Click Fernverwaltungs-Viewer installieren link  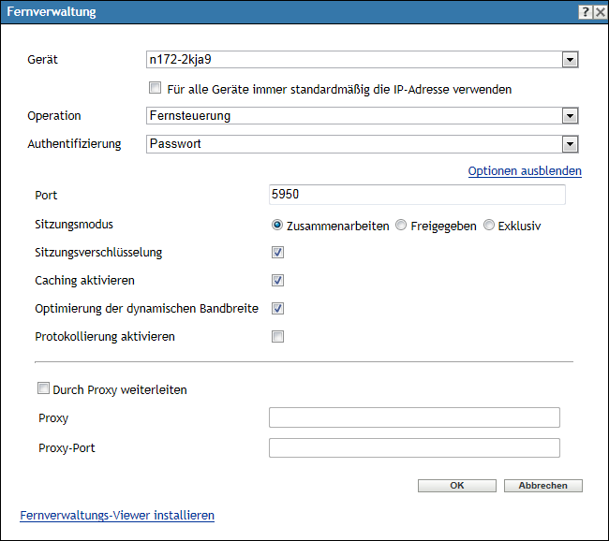point(117,515)
